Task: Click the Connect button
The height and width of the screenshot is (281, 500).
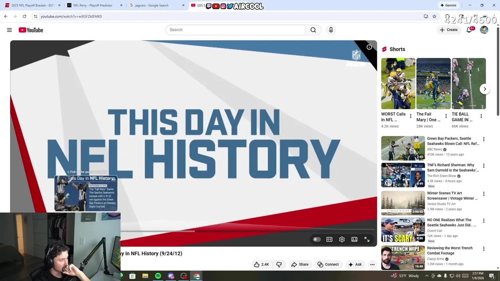Action: tap(328, 264)
